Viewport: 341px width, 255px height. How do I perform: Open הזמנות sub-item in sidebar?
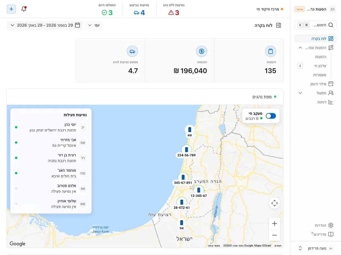coord(321,57)
